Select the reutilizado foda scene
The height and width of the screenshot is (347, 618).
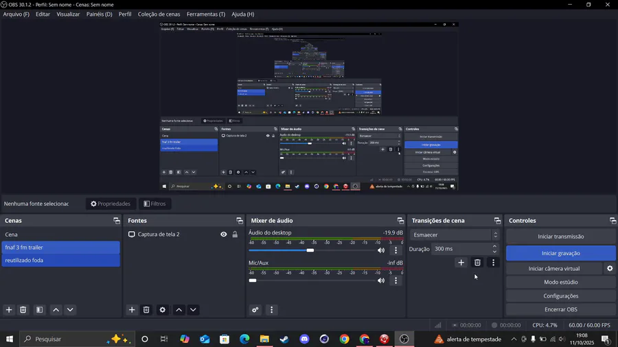coord(60,261)
